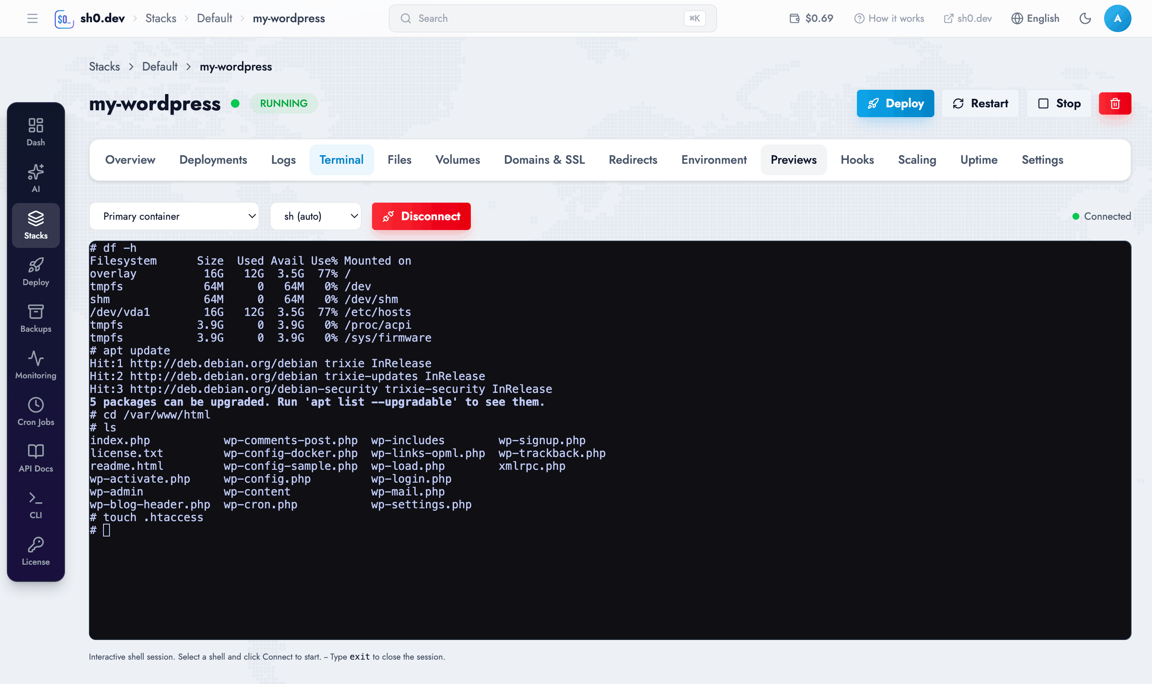This screenshot has height=684, width=1152.
Task: Toggle dark mode moon icon
Action: click(x=1085, y=18)
